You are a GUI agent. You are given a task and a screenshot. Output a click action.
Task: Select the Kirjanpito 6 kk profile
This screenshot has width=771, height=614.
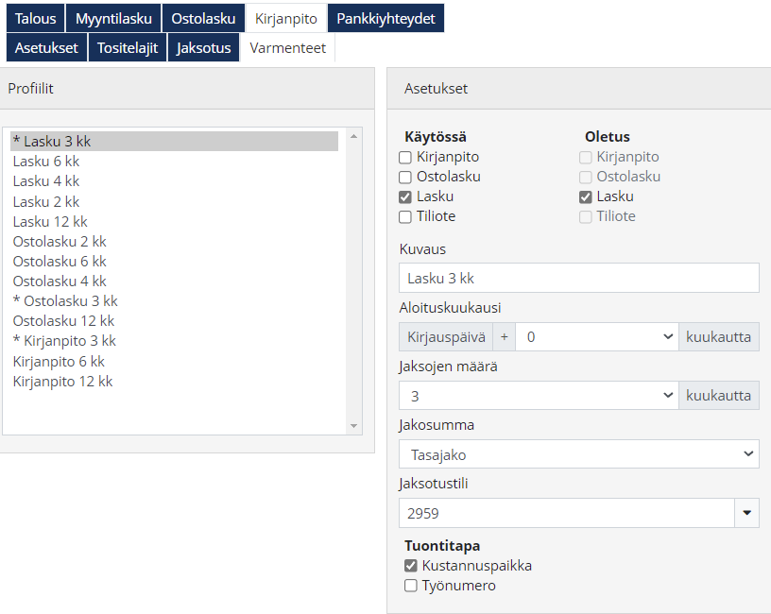[59, 361]
